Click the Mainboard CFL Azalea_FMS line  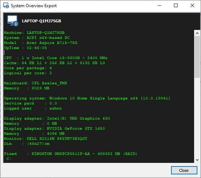point(35,83)
